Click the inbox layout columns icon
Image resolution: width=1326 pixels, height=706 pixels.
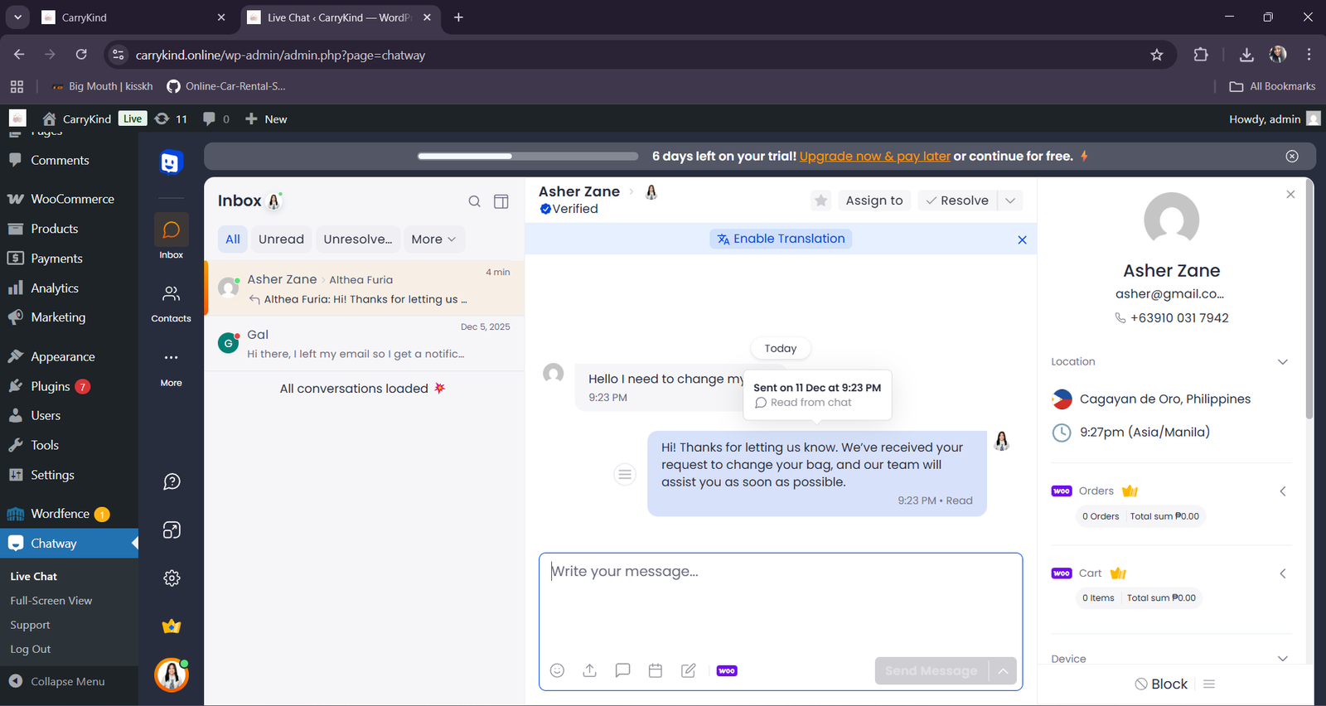501,201
